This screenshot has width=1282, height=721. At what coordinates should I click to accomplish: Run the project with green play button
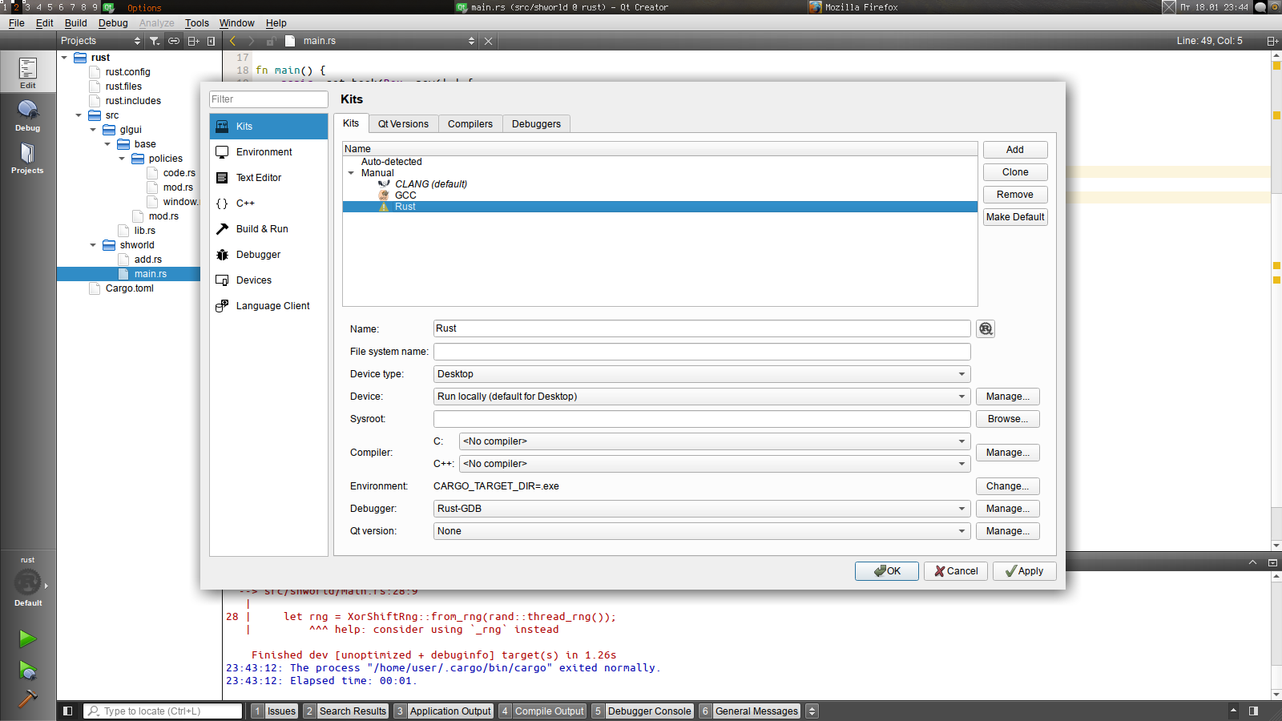[x=28, y=638]
